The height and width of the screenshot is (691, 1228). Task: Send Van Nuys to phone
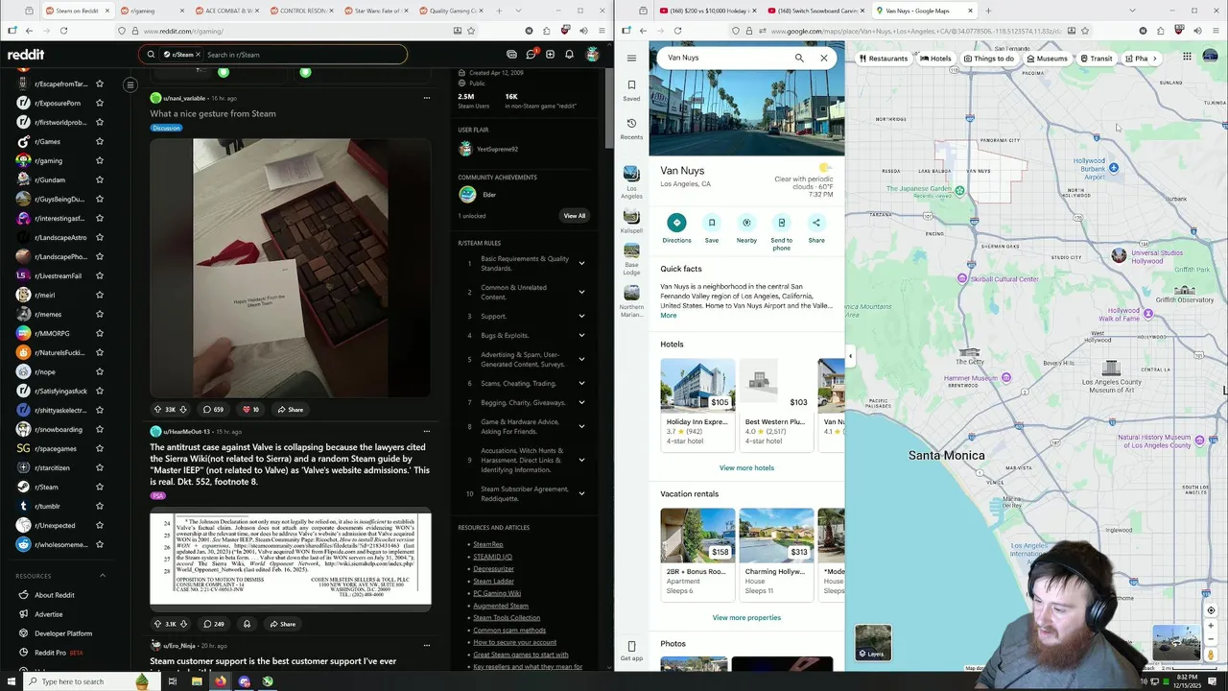[782, 230]
